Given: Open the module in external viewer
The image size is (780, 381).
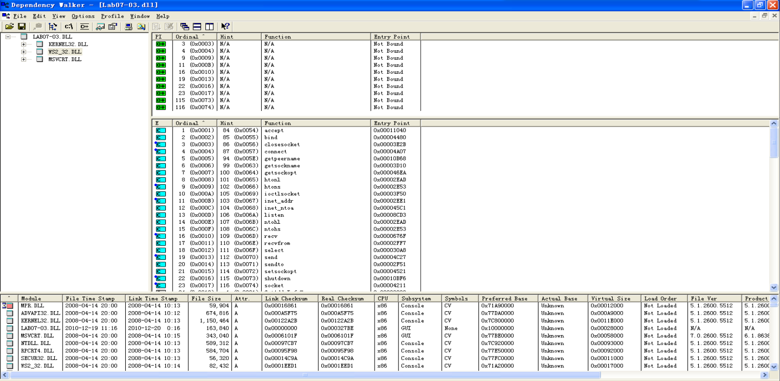Looking at the screenshot, I should point(100,26).
